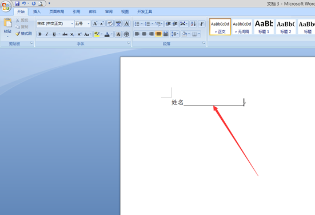Undo the last action

[x=24, y=3]
